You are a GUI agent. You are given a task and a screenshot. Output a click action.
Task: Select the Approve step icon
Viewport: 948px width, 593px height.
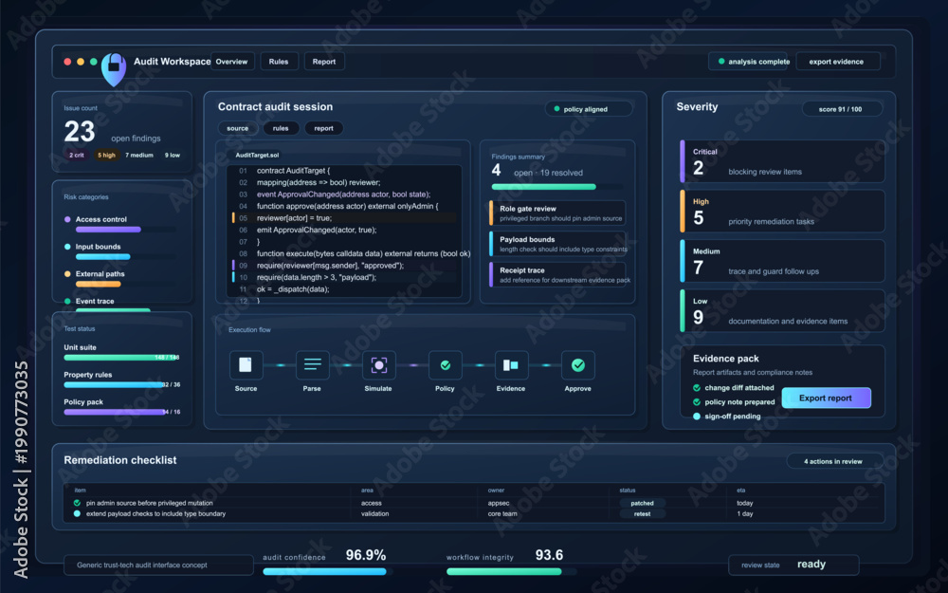pos(578,365)
